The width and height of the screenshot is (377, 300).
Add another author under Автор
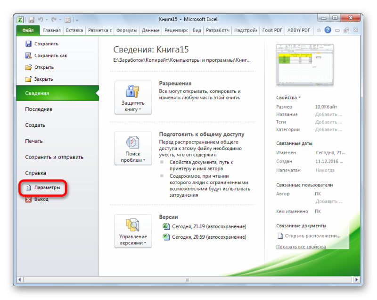click(329, 201)
